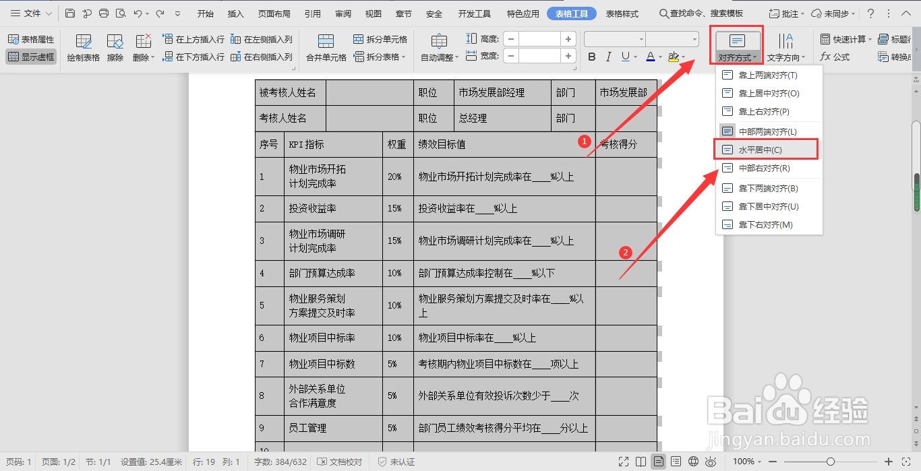Click the Redo arrow icon
The image size is (921, 471).
pyautogui.click(x=160, y=13)
